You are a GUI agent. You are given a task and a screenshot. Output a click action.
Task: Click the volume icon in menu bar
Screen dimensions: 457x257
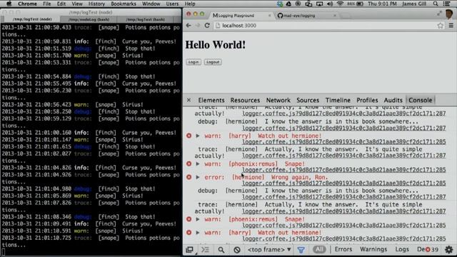[330, 4]
